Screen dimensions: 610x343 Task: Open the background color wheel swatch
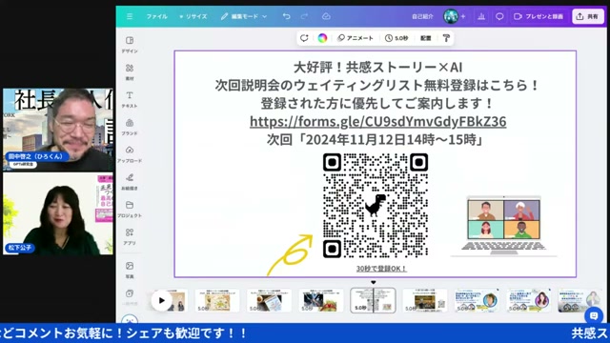[x=322, y=38]
